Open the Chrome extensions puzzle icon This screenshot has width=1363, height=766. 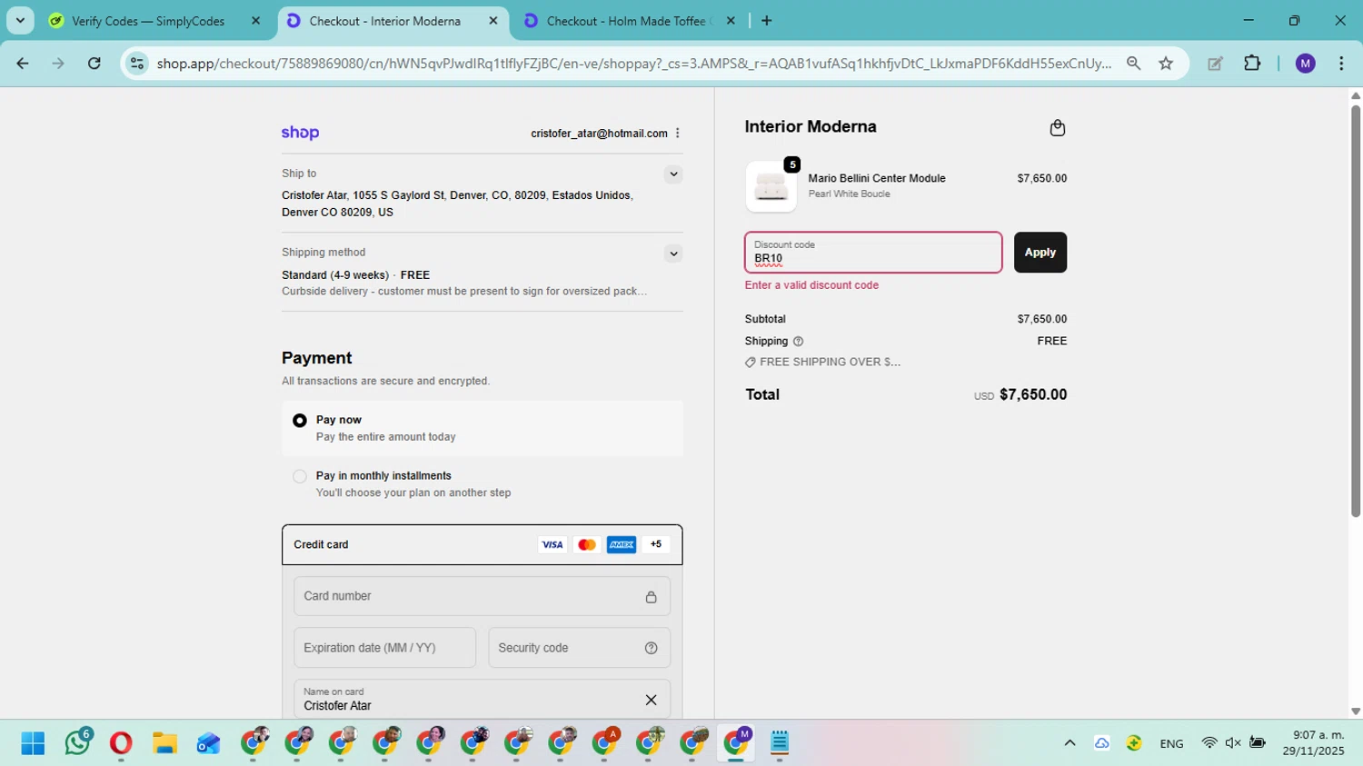point(1252,64)
